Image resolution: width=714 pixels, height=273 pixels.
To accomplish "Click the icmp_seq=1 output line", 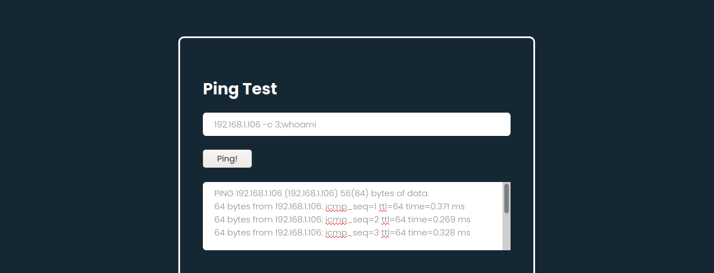I will tap(339, 206).
